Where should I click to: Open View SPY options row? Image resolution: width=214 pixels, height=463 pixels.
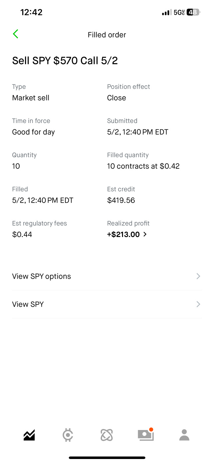[107, 276]
